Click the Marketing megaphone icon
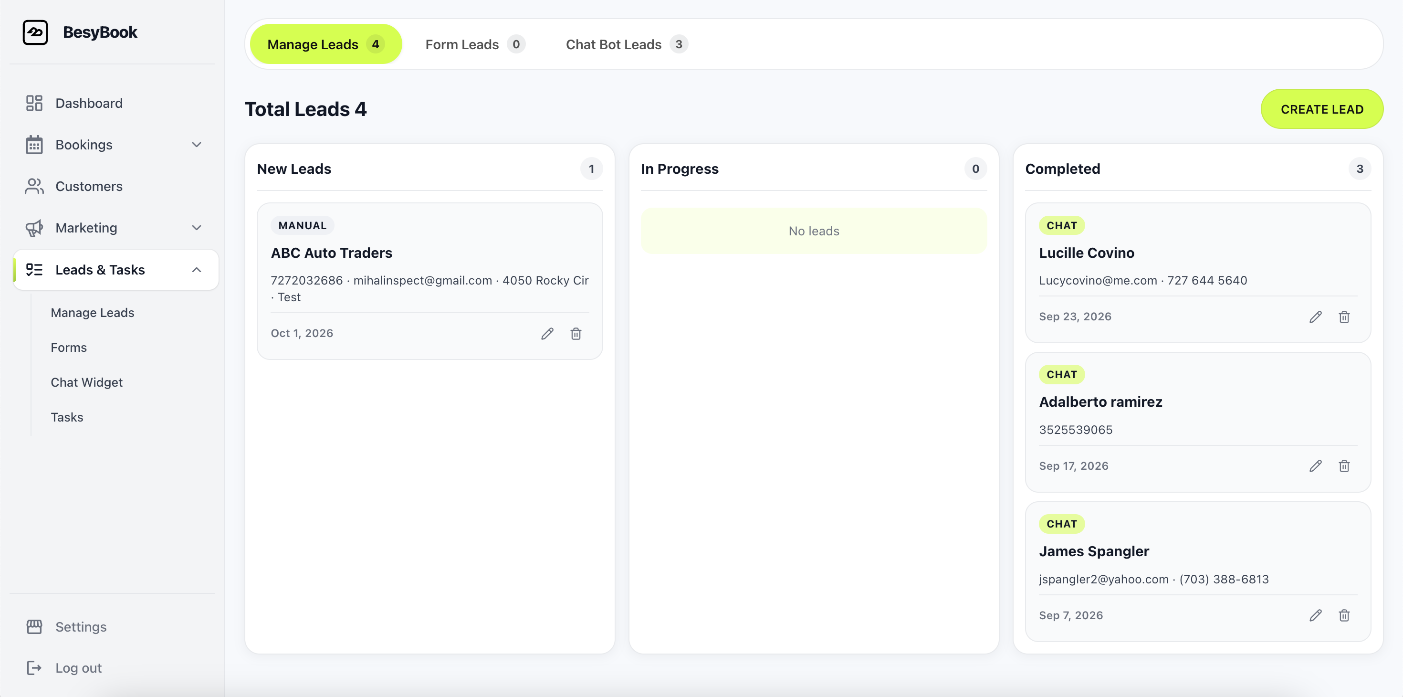1403x697 pixels. coord(34,228)
